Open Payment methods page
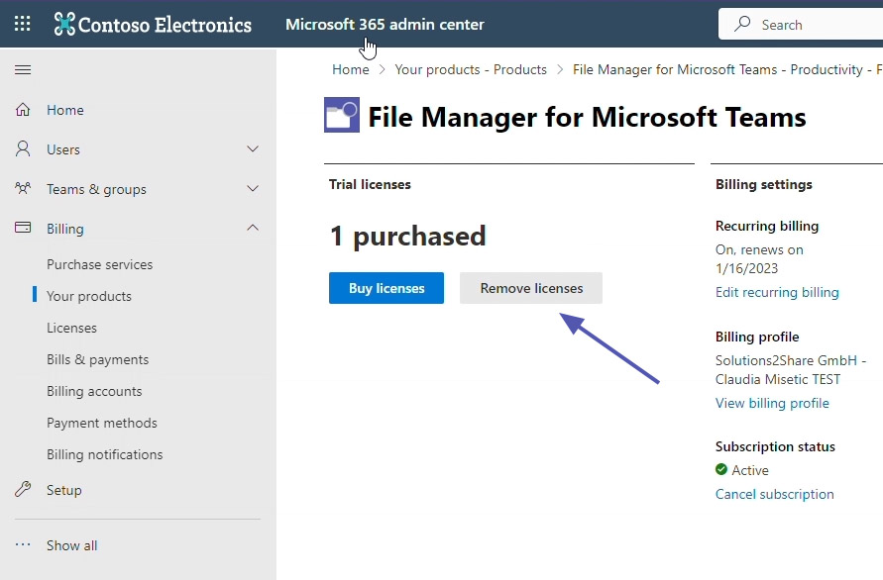The height and width of the screenshot is (580, 883). pyautogui.click(x=102, y=423)
